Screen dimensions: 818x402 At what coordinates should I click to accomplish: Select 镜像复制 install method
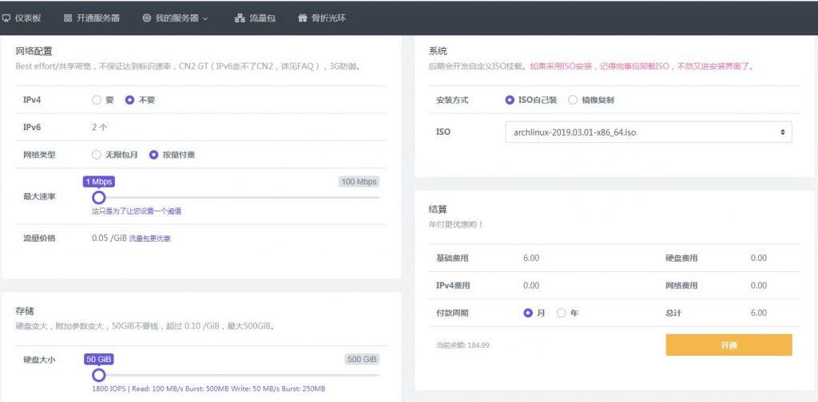[x=573, y=100]
